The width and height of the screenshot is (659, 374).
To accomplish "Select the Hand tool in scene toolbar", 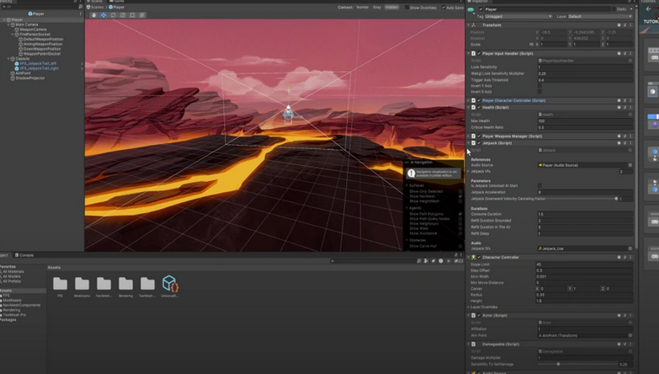I will 94,15.
